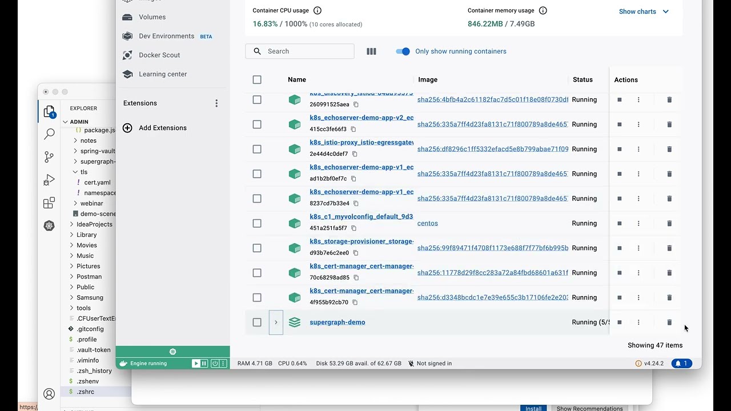Check the checkbox for container ad1b2bf0ef7c
The width and height of the screenshot is (731, 411).
pyautogui.click(x=257, y=174)
